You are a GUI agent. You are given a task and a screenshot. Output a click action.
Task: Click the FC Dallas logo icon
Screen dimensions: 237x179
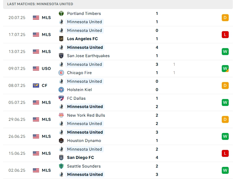click(61, 98)
